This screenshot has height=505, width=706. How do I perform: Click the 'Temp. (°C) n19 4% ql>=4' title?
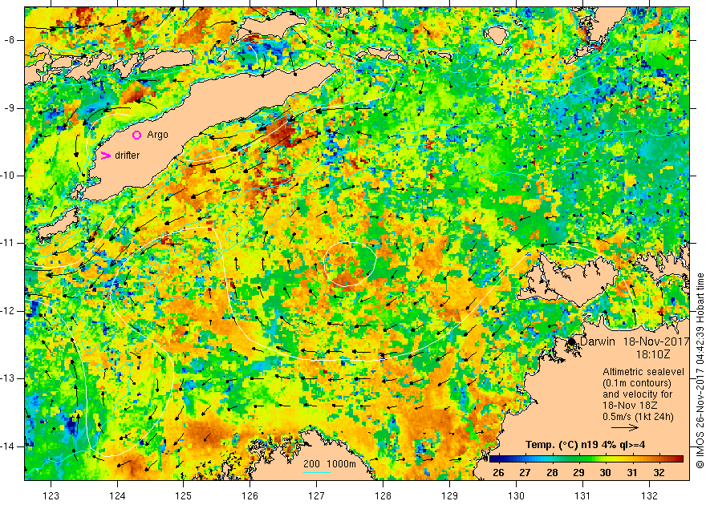tap(586, 445)
